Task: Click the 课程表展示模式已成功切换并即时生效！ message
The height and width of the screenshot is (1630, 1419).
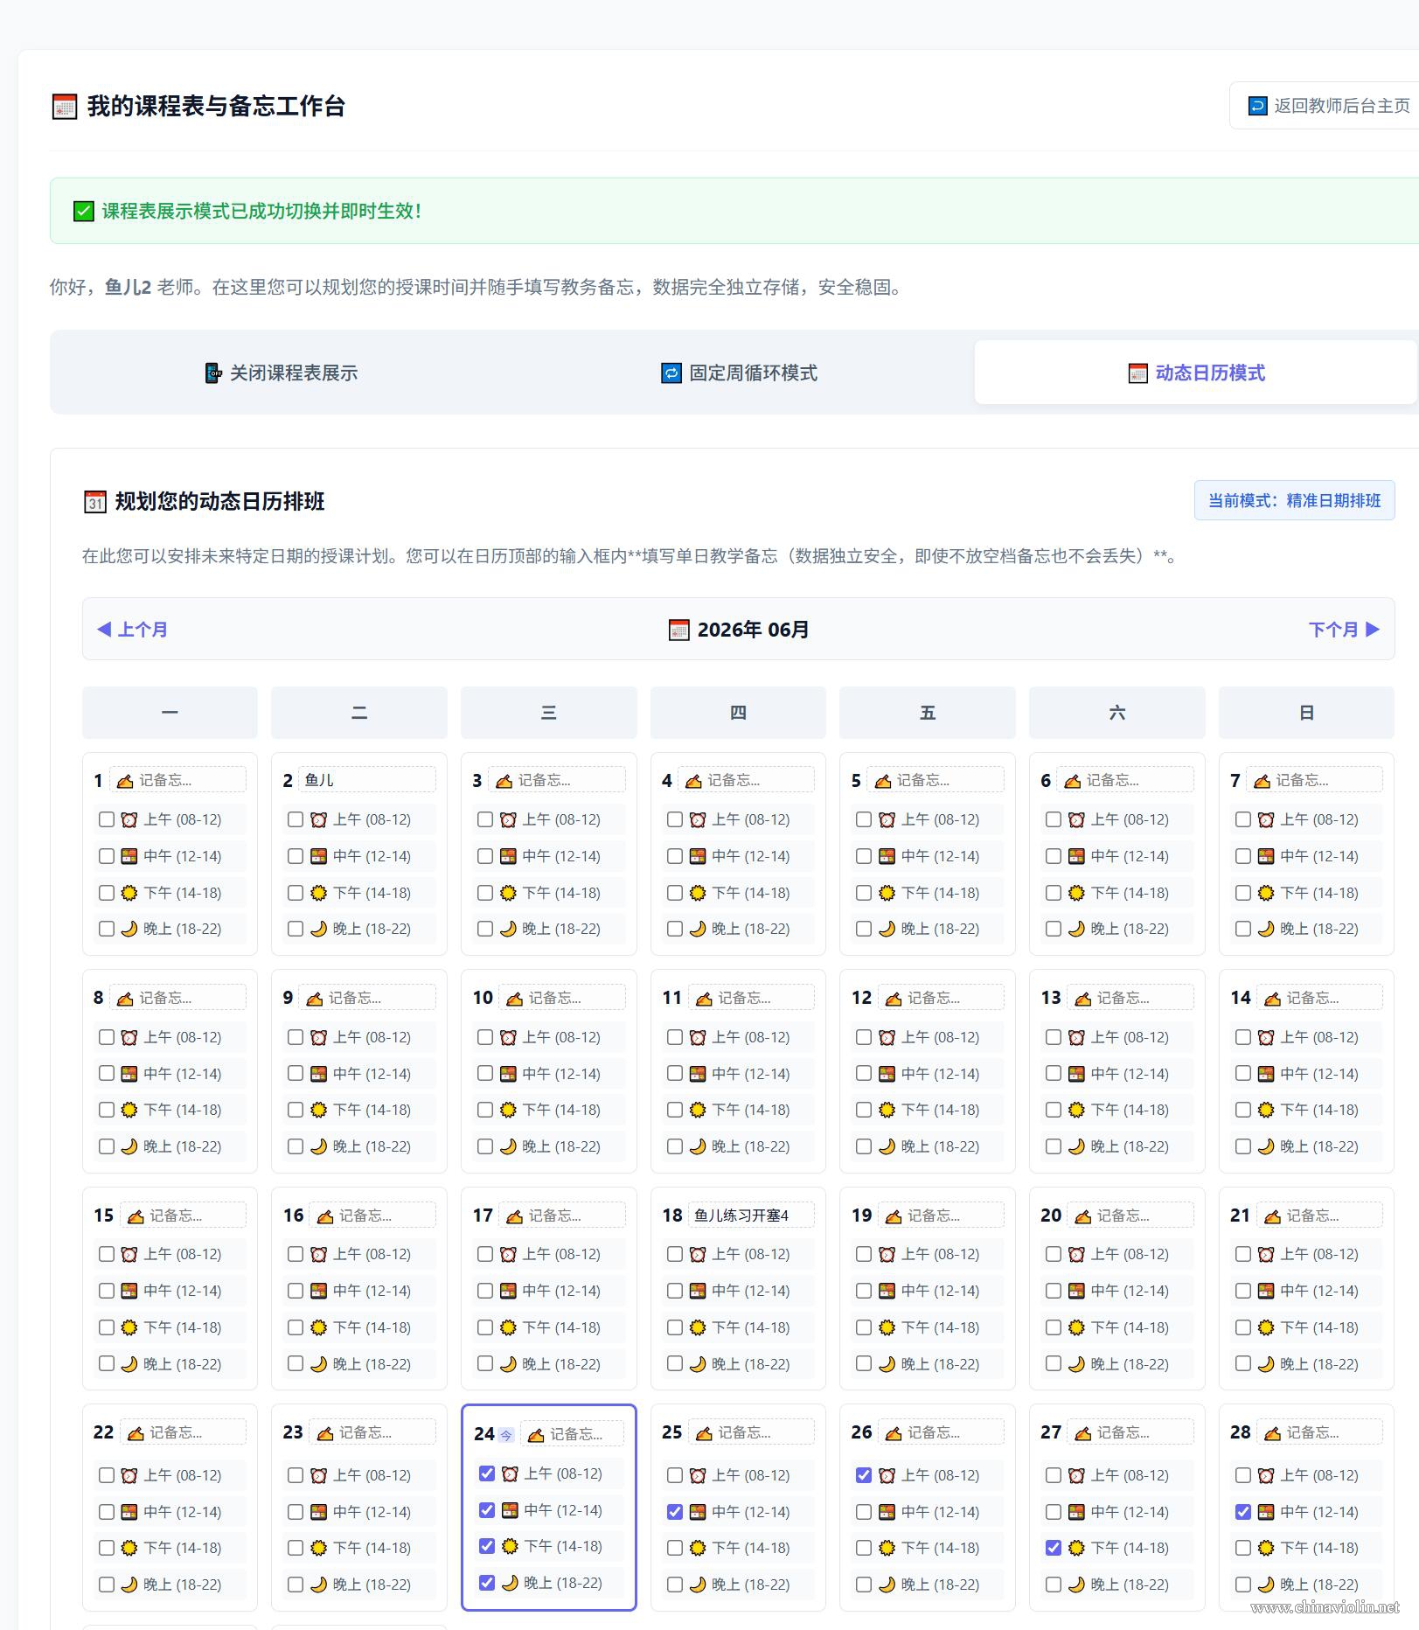Action: 263,212
